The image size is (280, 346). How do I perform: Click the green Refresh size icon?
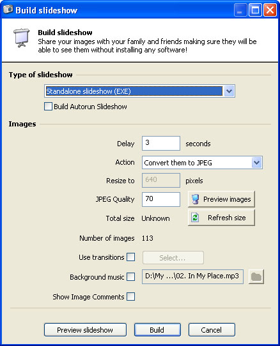point(195,218)
